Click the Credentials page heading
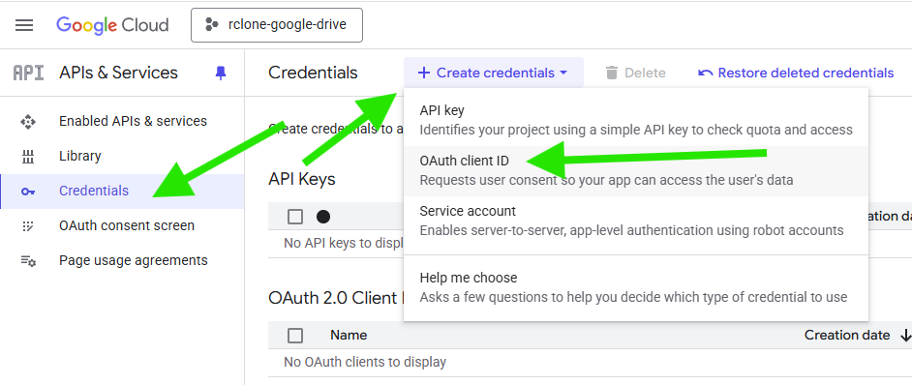The width and height of the screenshot is (912, 385). [x=313, y=73]
